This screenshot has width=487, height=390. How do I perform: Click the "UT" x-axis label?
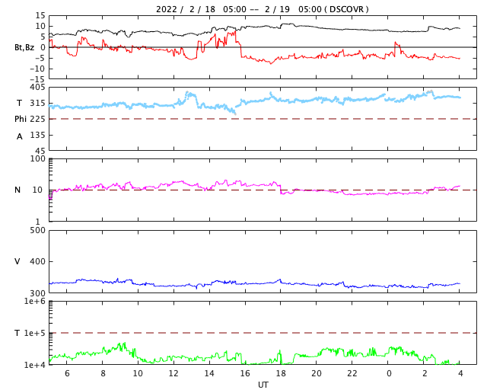[263, 385]
